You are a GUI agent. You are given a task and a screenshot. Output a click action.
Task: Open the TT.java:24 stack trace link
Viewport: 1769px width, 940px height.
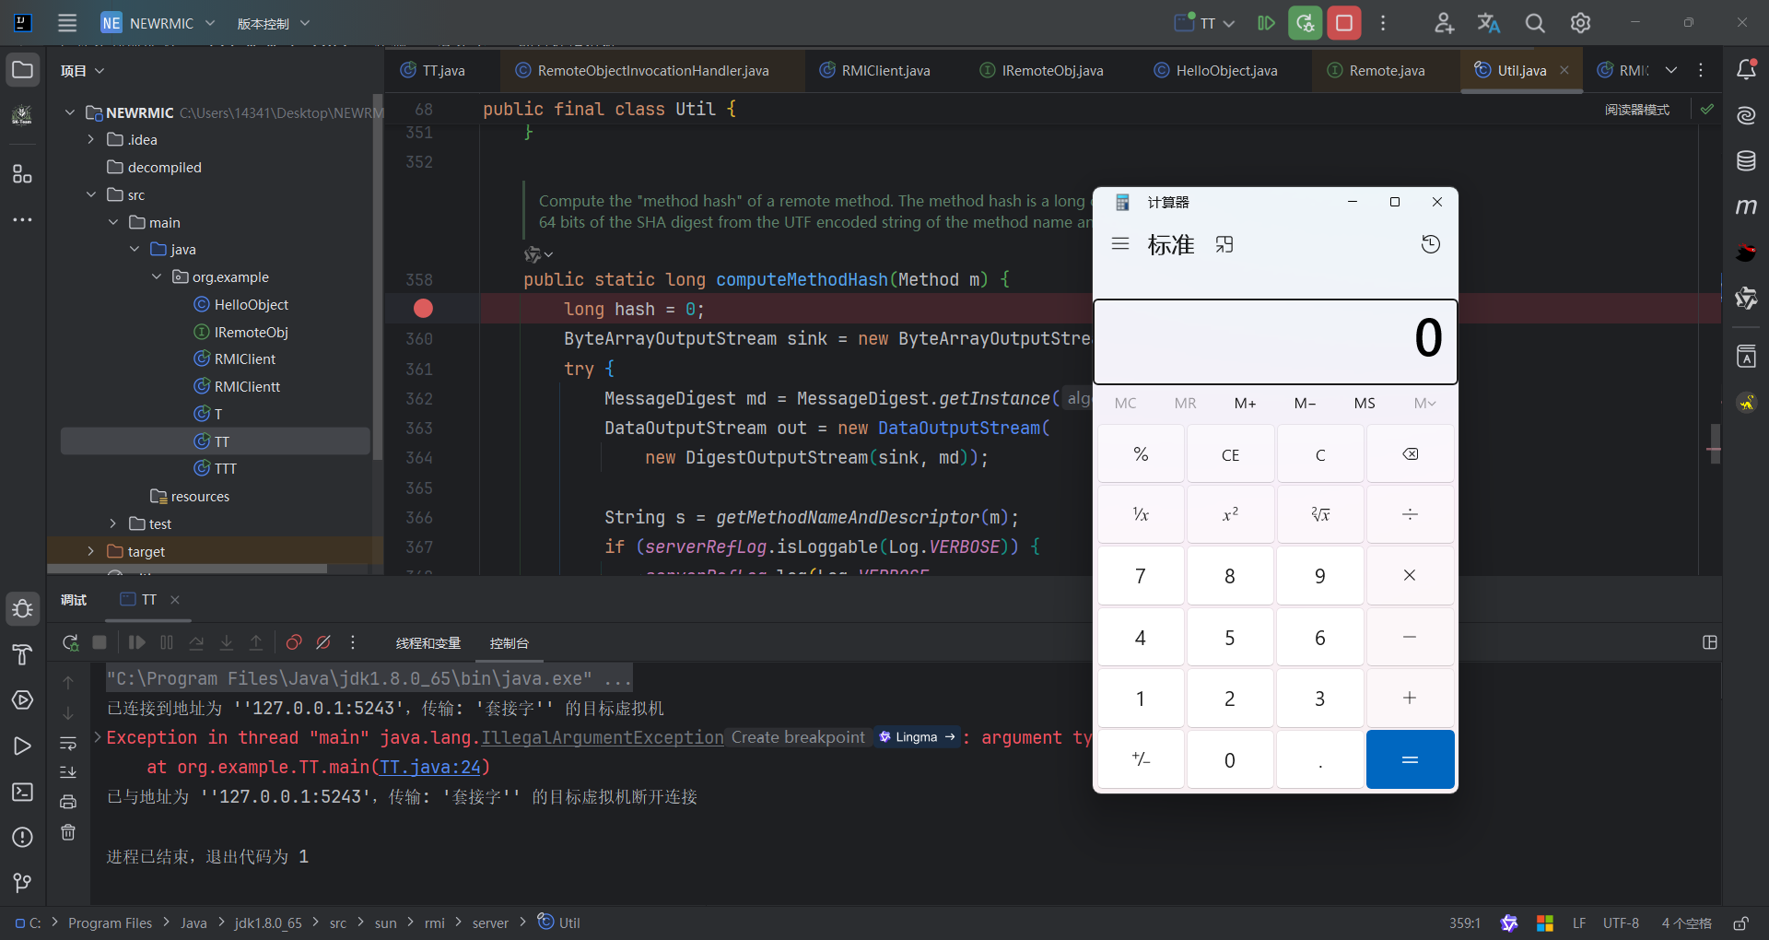coord(430,767)
